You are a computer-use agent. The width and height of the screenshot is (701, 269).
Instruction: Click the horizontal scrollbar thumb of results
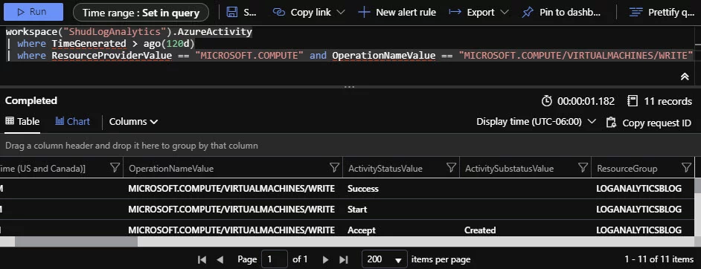76,242
